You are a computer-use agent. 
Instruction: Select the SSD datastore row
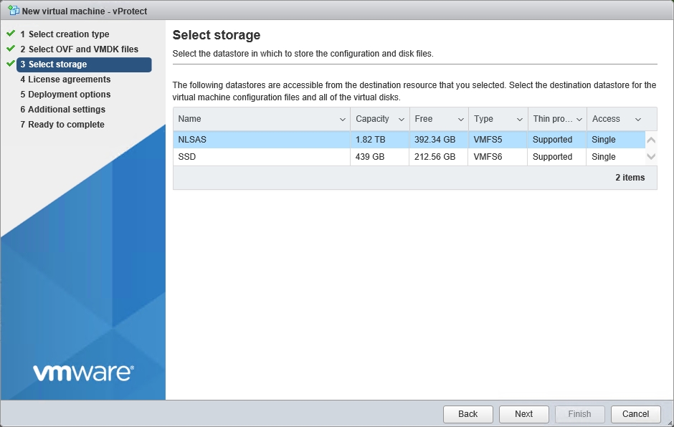[409, 157]
